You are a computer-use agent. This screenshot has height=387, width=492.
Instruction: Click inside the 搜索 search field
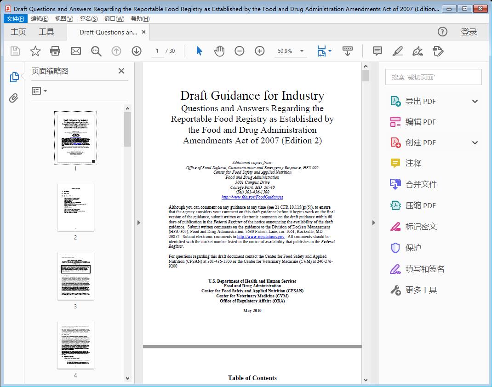tap(433, 77)
